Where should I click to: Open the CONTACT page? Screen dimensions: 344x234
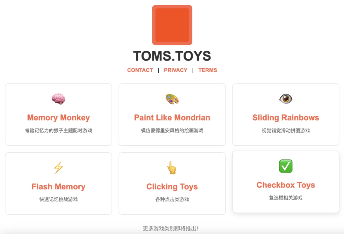[140, 70]
